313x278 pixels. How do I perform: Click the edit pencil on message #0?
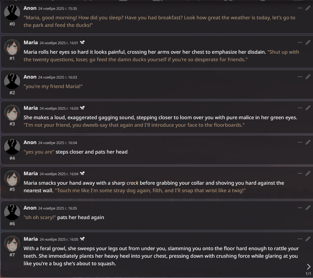[x=308, y=8]
